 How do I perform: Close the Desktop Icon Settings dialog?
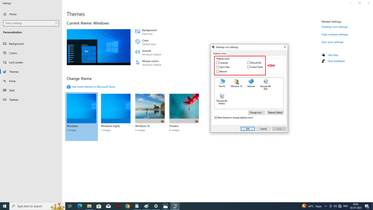click(x=284, y=47)
